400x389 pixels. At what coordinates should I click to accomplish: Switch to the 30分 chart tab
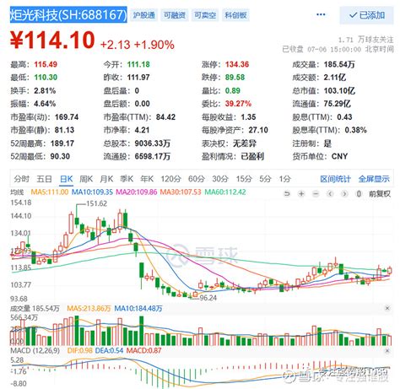(x=220, y=179)
